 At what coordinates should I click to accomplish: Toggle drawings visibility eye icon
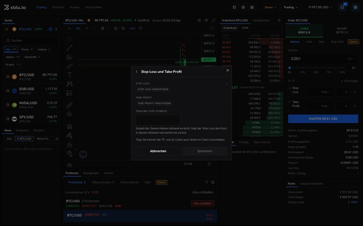pos(70,153)
